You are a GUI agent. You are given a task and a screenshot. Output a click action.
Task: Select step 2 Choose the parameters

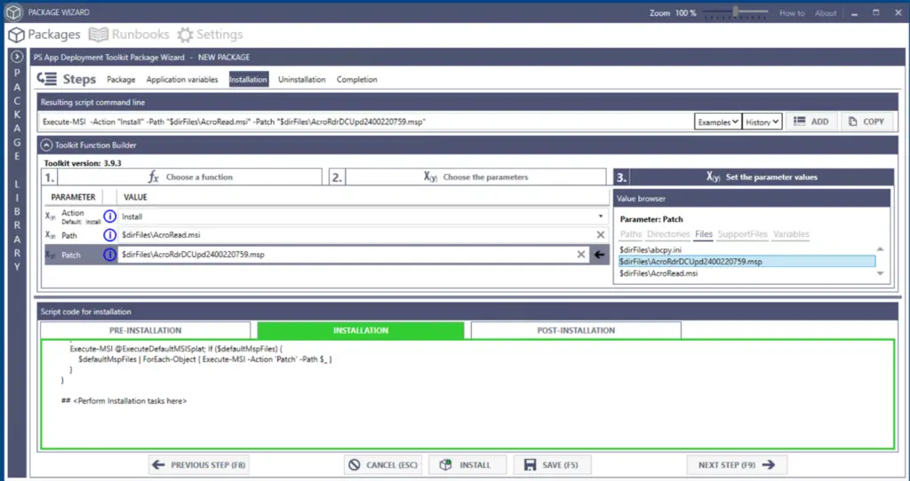(x=467, y=177)
